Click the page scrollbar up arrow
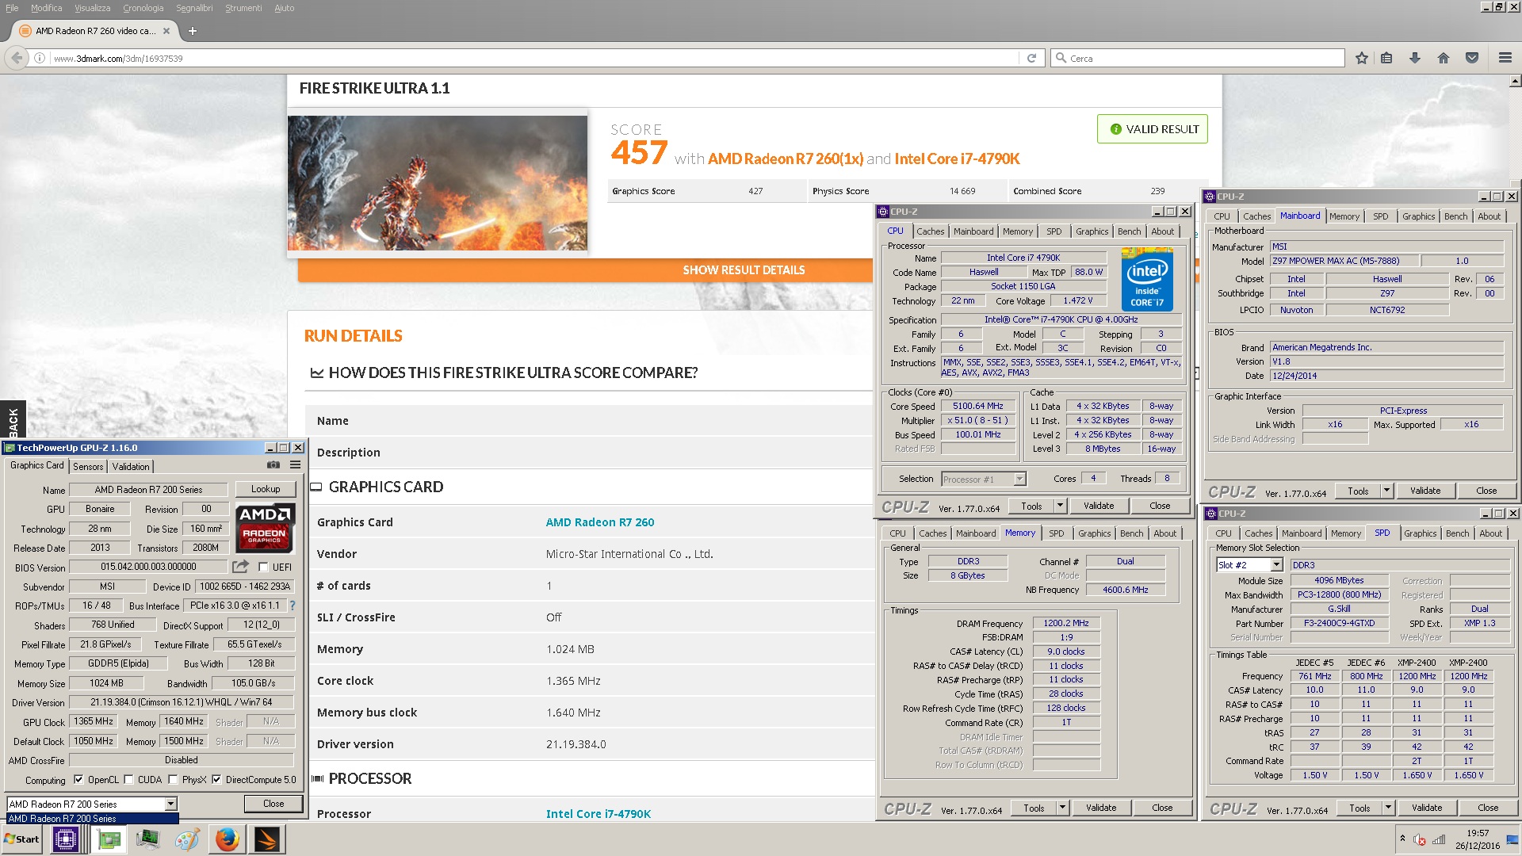 point(1515,81)
